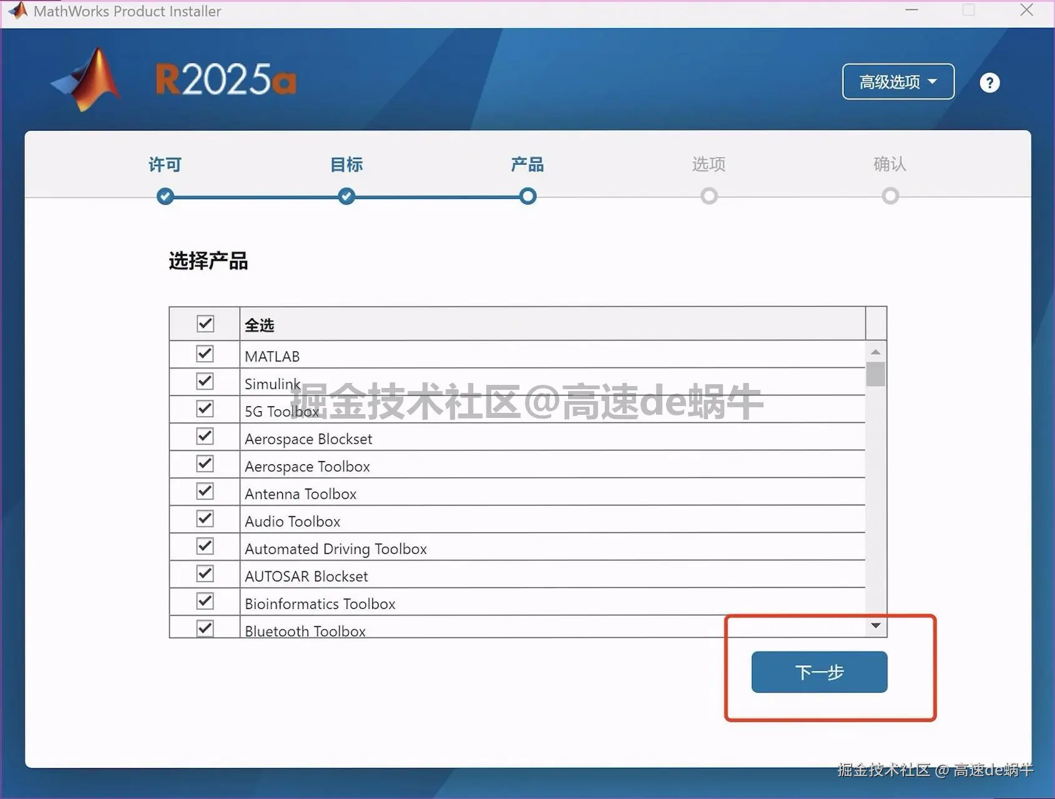This screenshot has height=799, width=1055.
Task: Select the Aerospace Toolbox row
Action: [x=307, y=466]
